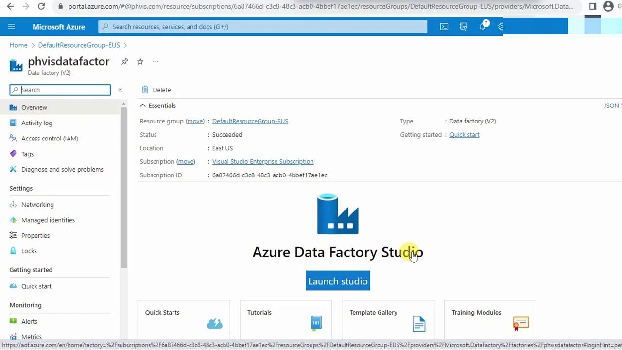Image resolution: width=622 pixels, height=350 pixels.
Task: Open Cloud Shell from the top bar
Action: click(x=444, y=27)
